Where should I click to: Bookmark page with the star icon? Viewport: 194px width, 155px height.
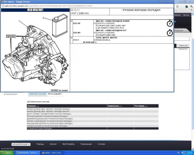[x=177, y=6]
